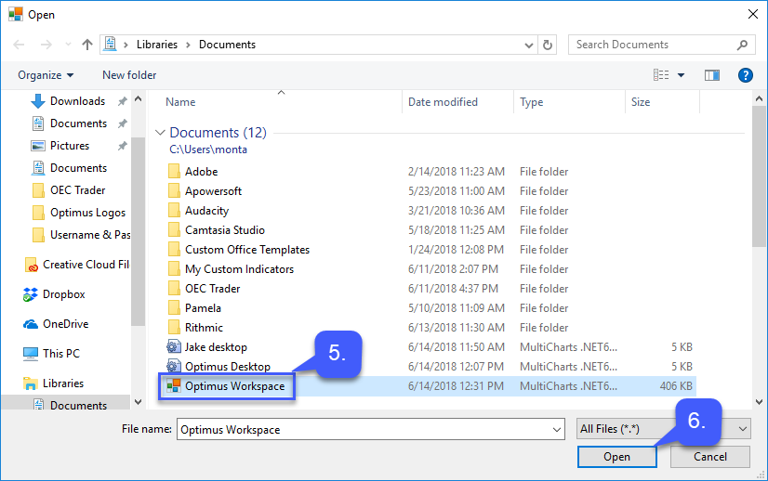The width and height of the screenshot is (768, 481).
Task: Click the refresh icon in address bar
Action: tap(548, 45)
